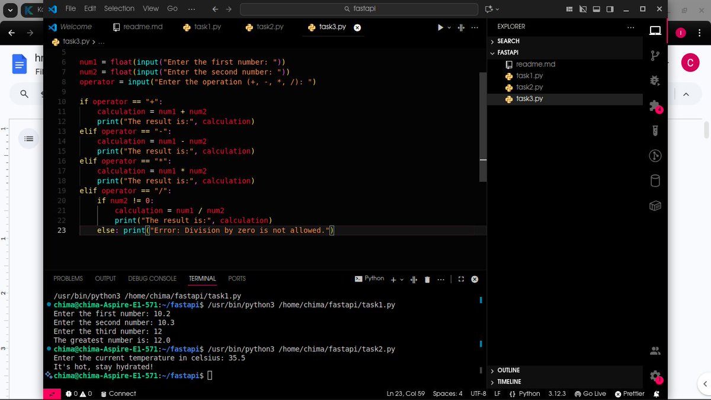711x400 pixels.
Task: Switch to the PORTS panel tab
Action: [x=237, y=279]
